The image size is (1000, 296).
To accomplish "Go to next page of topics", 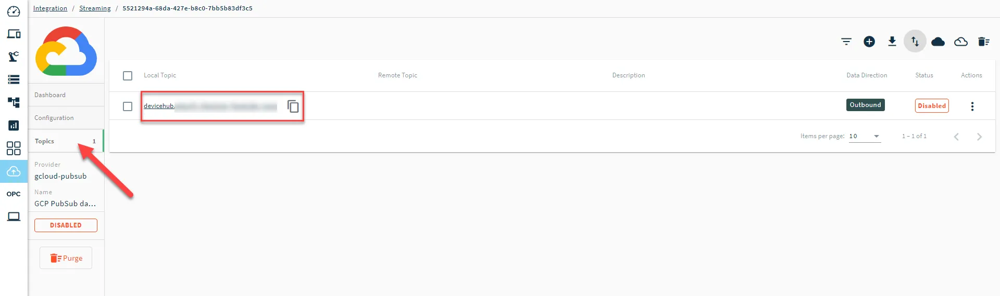I will [979, 137].
